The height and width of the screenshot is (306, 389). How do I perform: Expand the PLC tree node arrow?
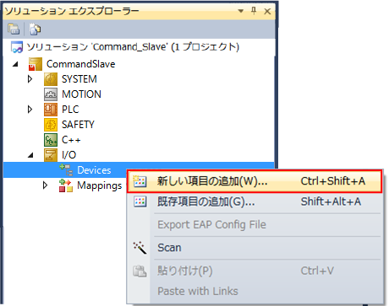pos(30,110)
